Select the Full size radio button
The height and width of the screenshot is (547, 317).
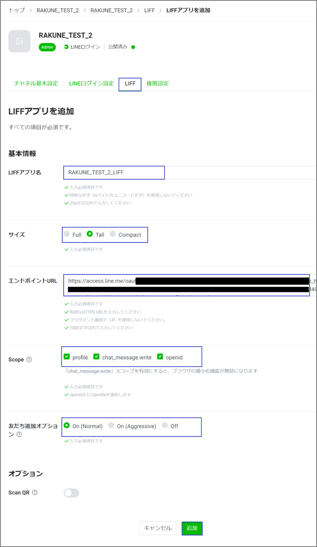[x=67, y=234]
